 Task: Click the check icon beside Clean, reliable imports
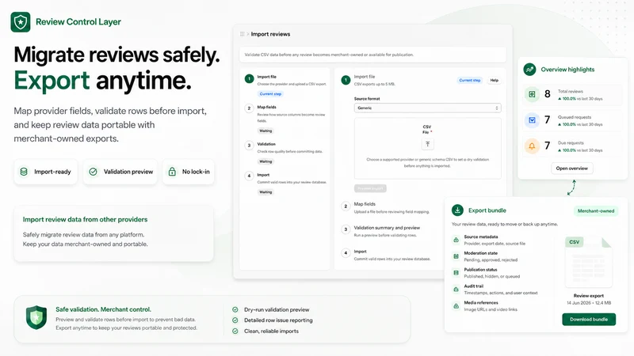click(x=235, y=331)
